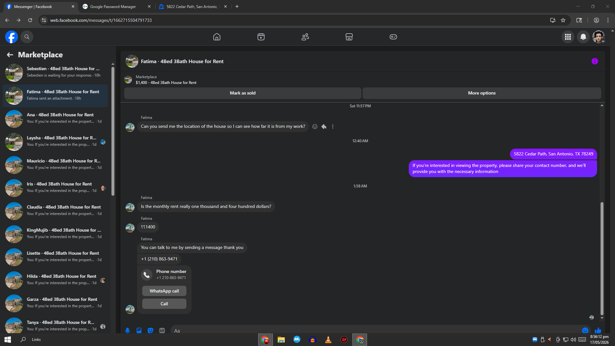Image resolution: width=615 pixels, height=346 pixels.
Task: Open Chrome profile icon
Action: 596,20
